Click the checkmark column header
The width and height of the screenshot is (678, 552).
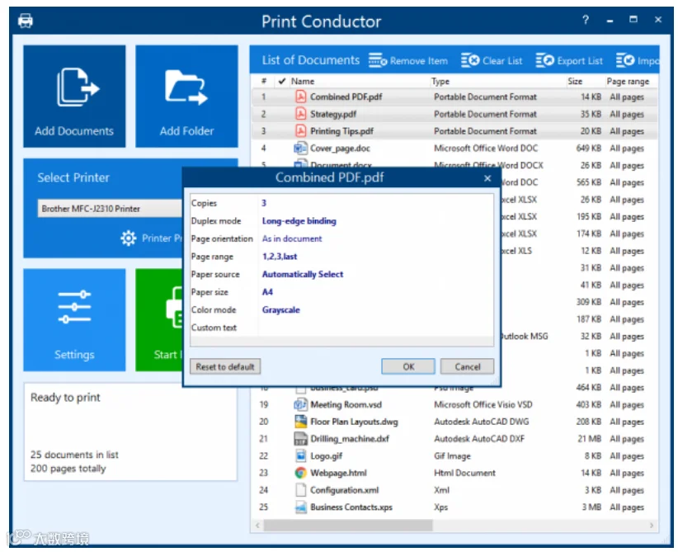point(282,81)
